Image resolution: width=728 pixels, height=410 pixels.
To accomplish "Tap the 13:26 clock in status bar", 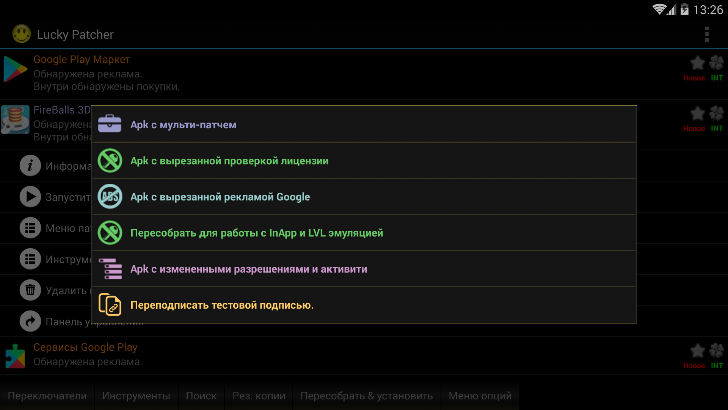I will point(708,10).
